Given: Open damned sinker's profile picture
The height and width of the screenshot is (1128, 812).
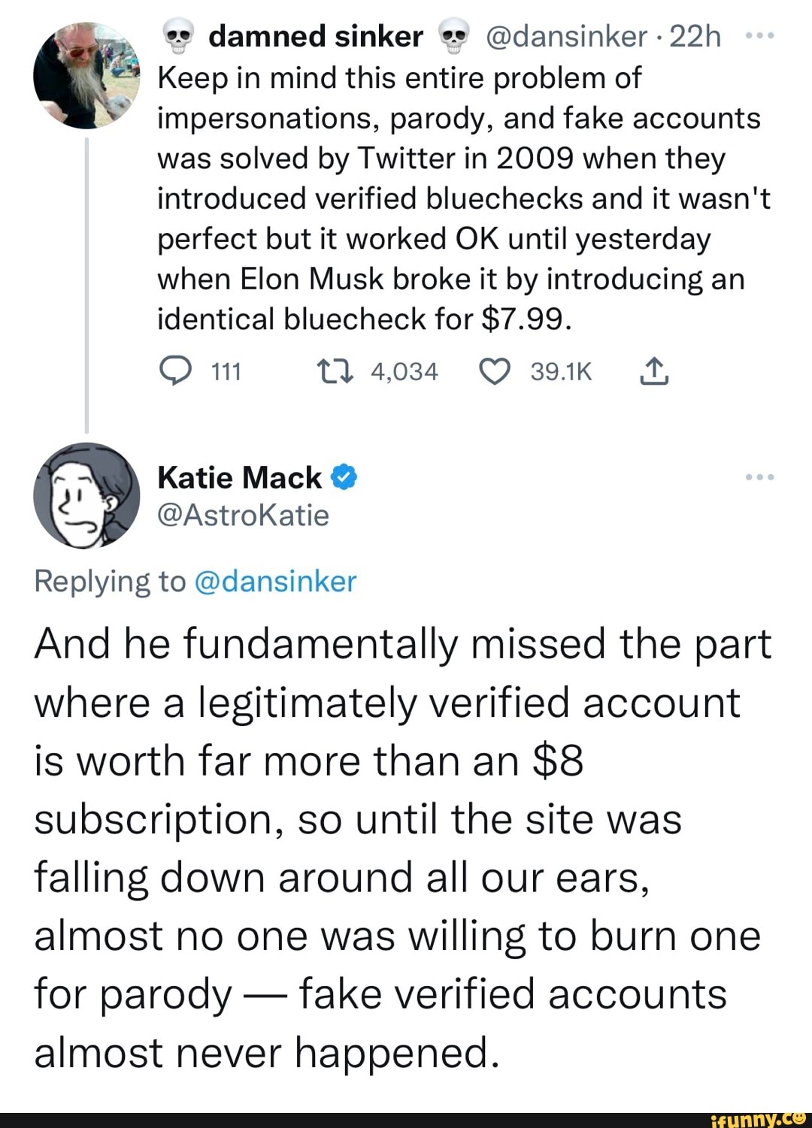Looking at the screenshot, I should click(x=86, y=75).
